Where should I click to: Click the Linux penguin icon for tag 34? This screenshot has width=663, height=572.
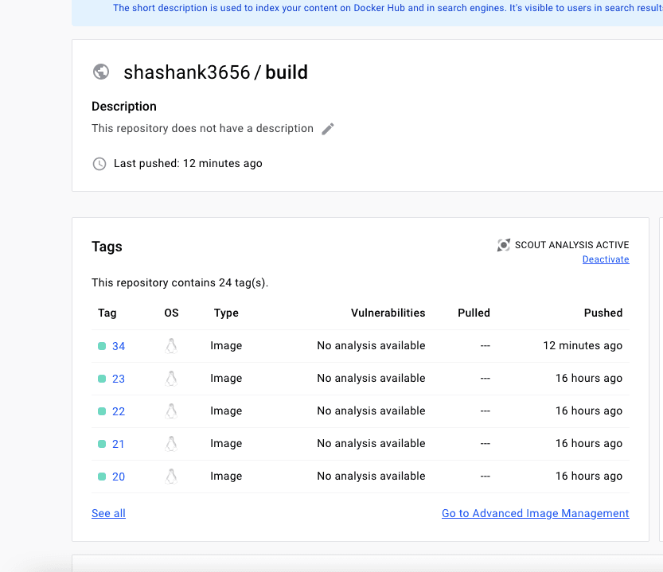click(x=171, y=346)
